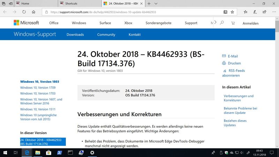The image size is (279, 157).
Task: Expand tab previews chevron
Action: point(156,3)
